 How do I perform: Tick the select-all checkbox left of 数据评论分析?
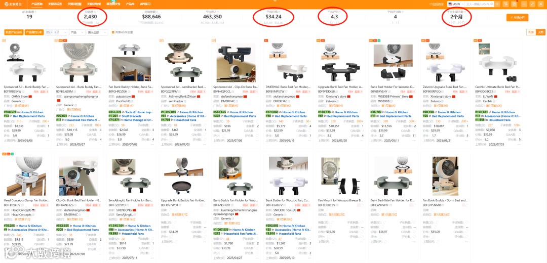tap(3, 32)
